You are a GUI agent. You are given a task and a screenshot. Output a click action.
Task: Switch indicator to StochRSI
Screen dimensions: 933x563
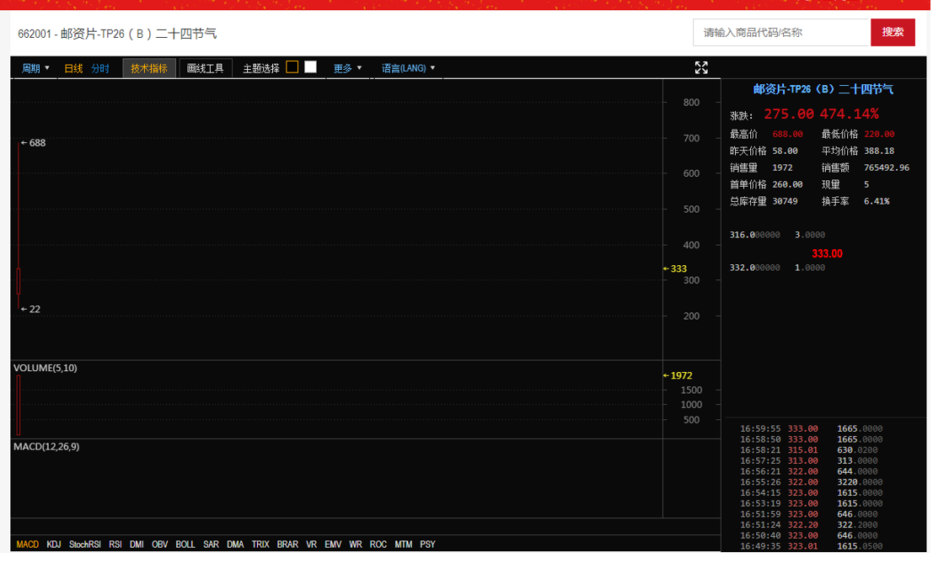click(x=84, y=544)
